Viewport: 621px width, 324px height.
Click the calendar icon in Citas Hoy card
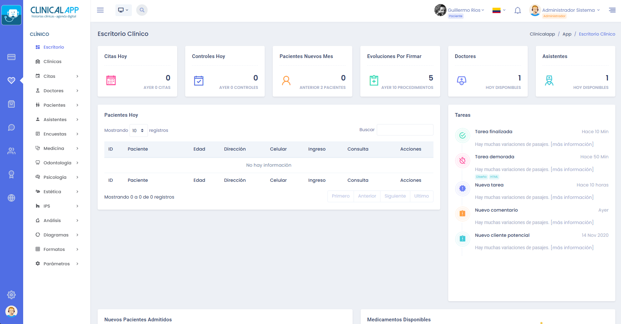coord(111,80)
